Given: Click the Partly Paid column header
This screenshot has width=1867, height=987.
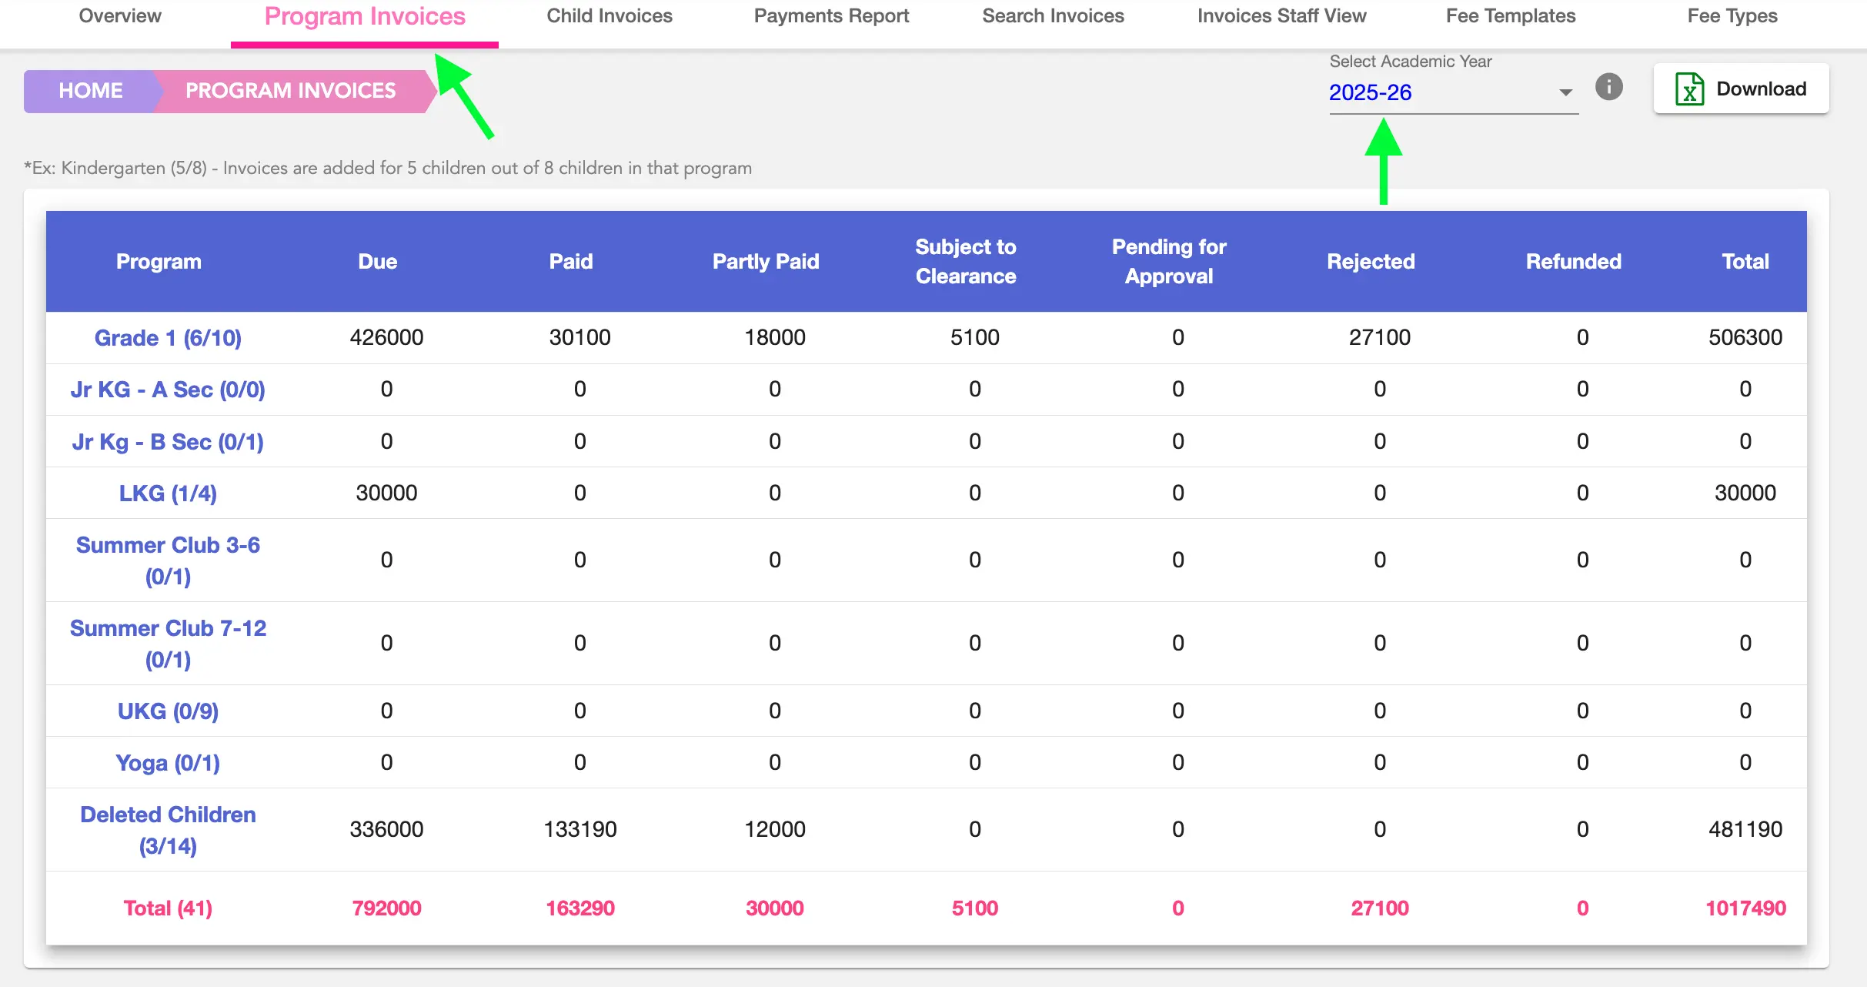Looking at the screenshot, I should tap(766, 262).
